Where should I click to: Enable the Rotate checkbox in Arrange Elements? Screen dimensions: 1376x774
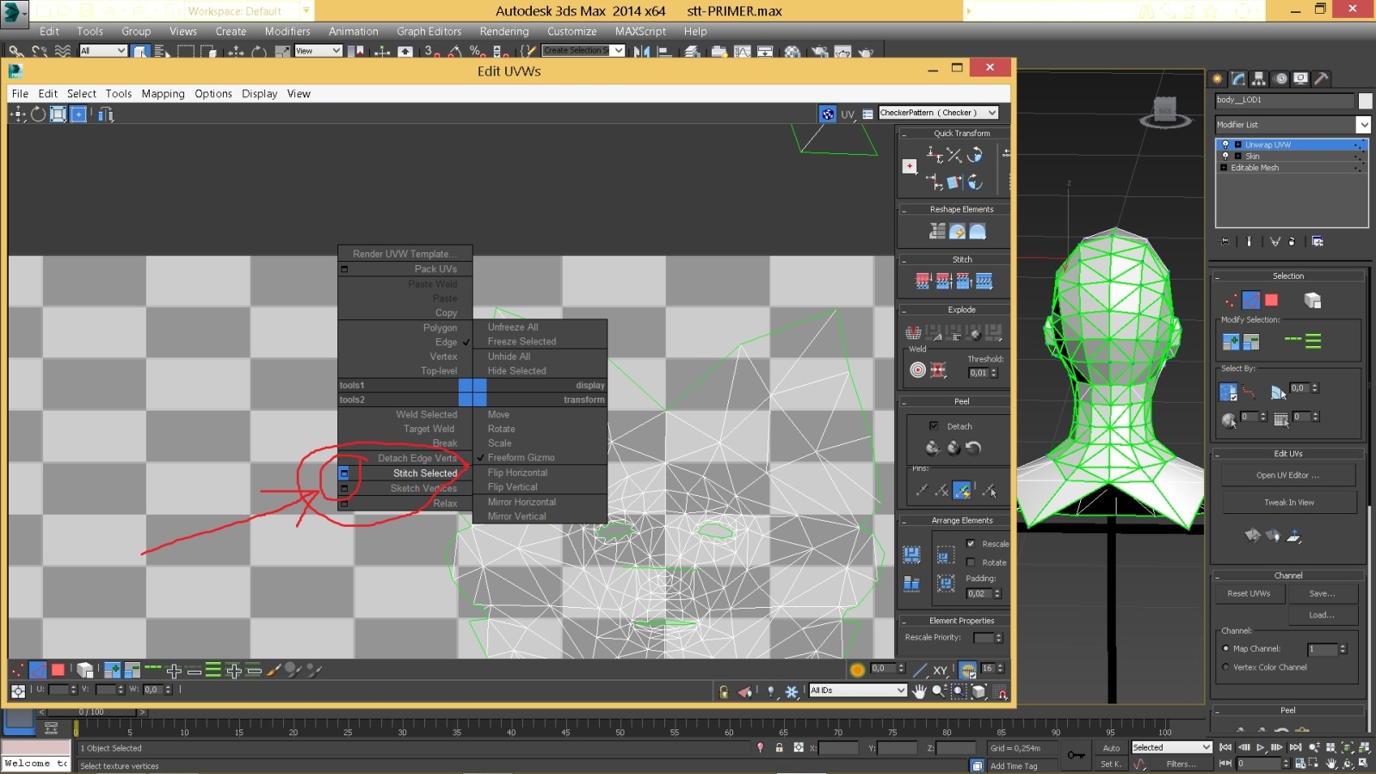(x=970, y=562)
